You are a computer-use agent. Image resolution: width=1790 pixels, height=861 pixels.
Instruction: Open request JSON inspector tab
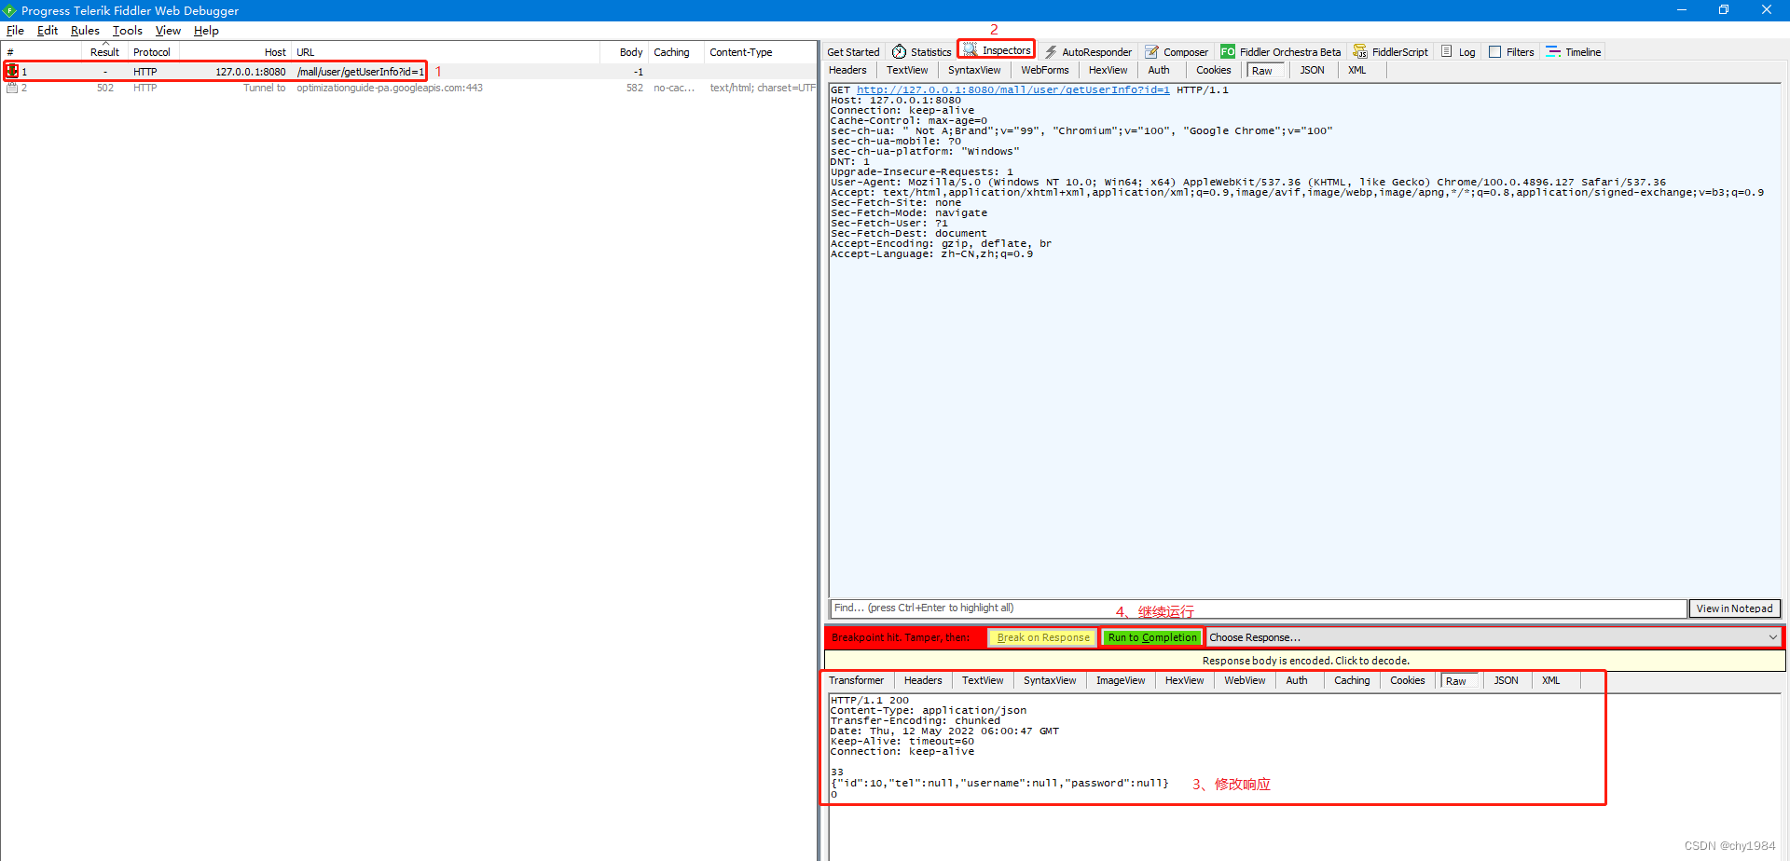[1312, 70]
